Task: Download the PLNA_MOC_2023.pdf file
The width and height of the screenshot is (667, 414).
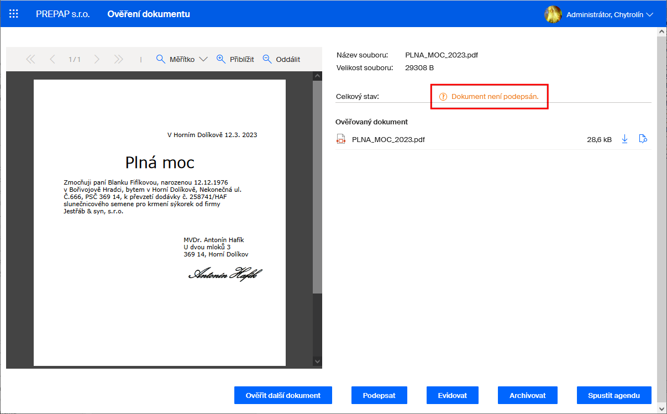Action: 625,139
